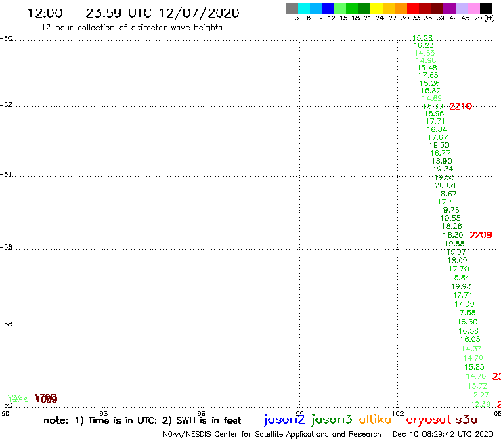Click the 'note: 1) Time is in UTC' footnote
501x440 pixels.
pos(100,420)
